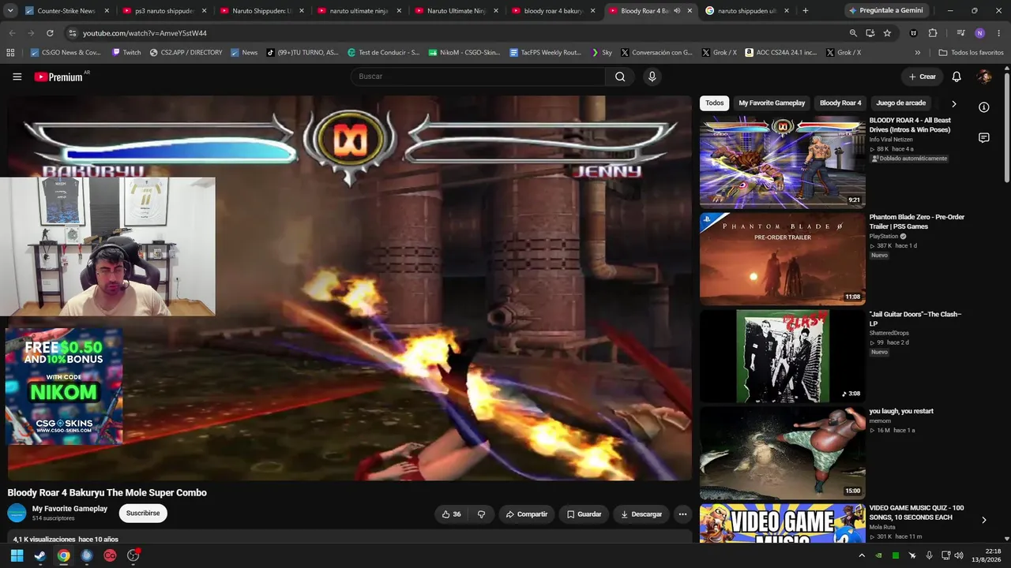Download the video with Descargar
The height and width of the screenshot is (568, 1011).
(x=641, y=514)
